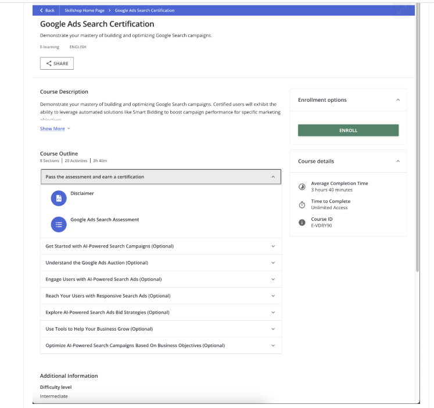Expand Get Started with AI-Powered Search Campaigns
The image size is (434, 408).
273,246
